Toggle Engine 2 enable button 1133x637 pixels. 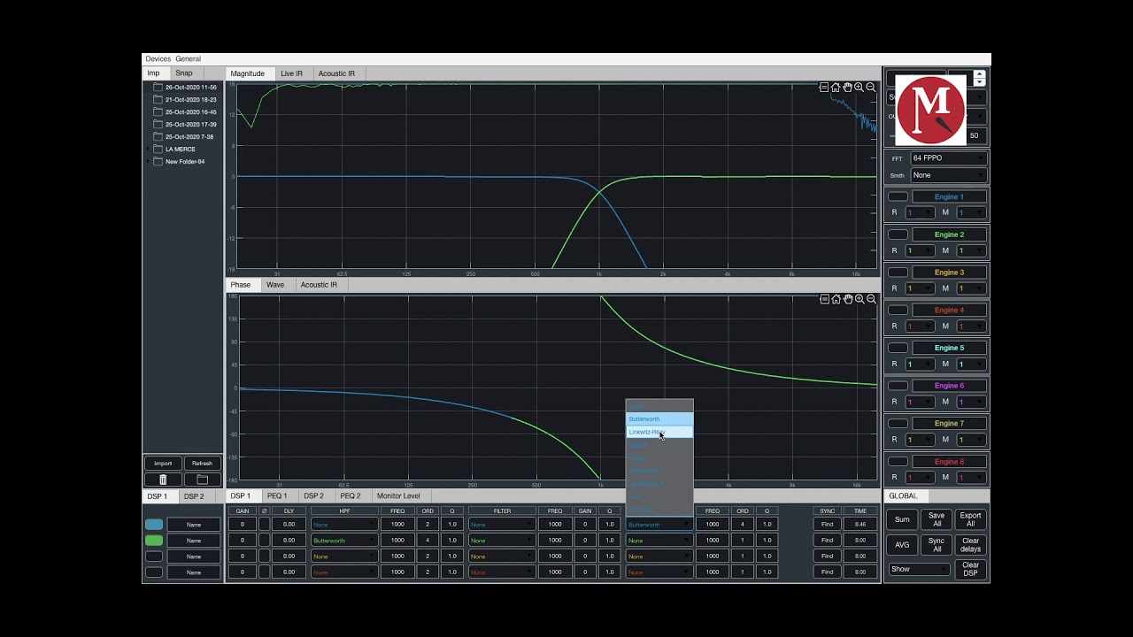coord(898,234)
